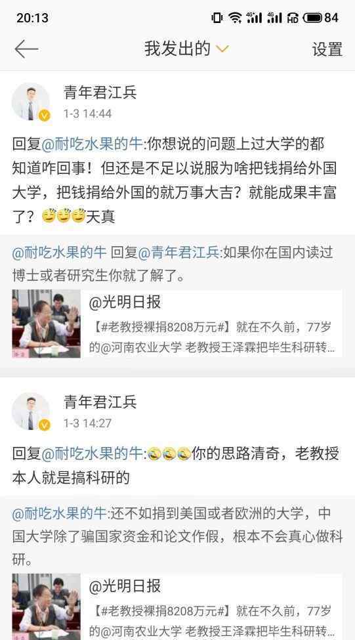Viewport: 355px width, 640px height.
Task: Tap the Wi-Fi icon in the status bar
Action: pyautogui.click(x=235, y=18)
